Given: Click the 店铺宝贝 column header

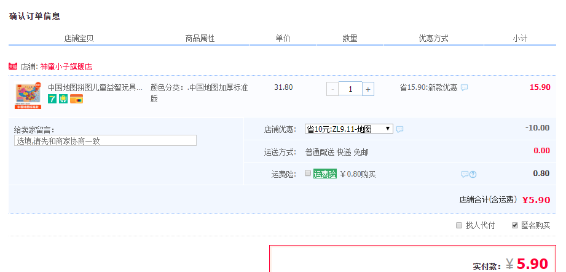Looking at the screenshot, I should point(79,38).
